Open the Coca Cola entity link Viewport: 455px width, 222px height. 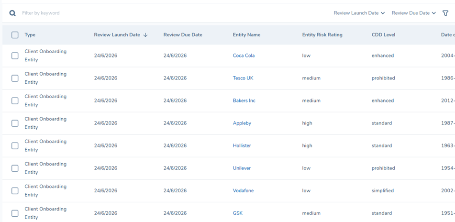coord(244,55)
